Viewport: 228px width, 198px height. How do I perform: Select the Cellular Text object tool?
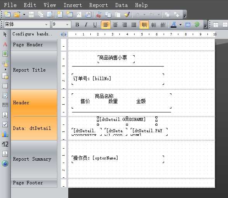pyautogui.click(x=5, y=154)
